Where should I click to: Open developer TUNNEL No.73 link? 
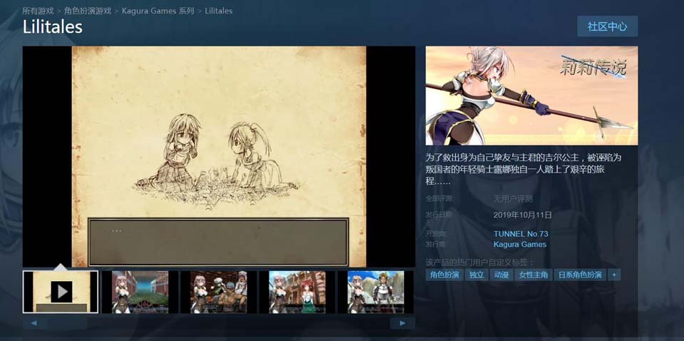coord(520,233)
